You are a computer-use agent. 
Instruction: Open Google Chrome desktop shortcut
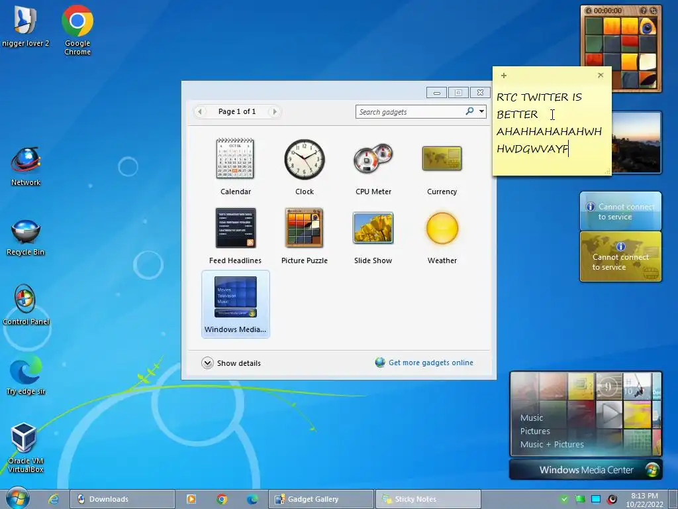77,30
